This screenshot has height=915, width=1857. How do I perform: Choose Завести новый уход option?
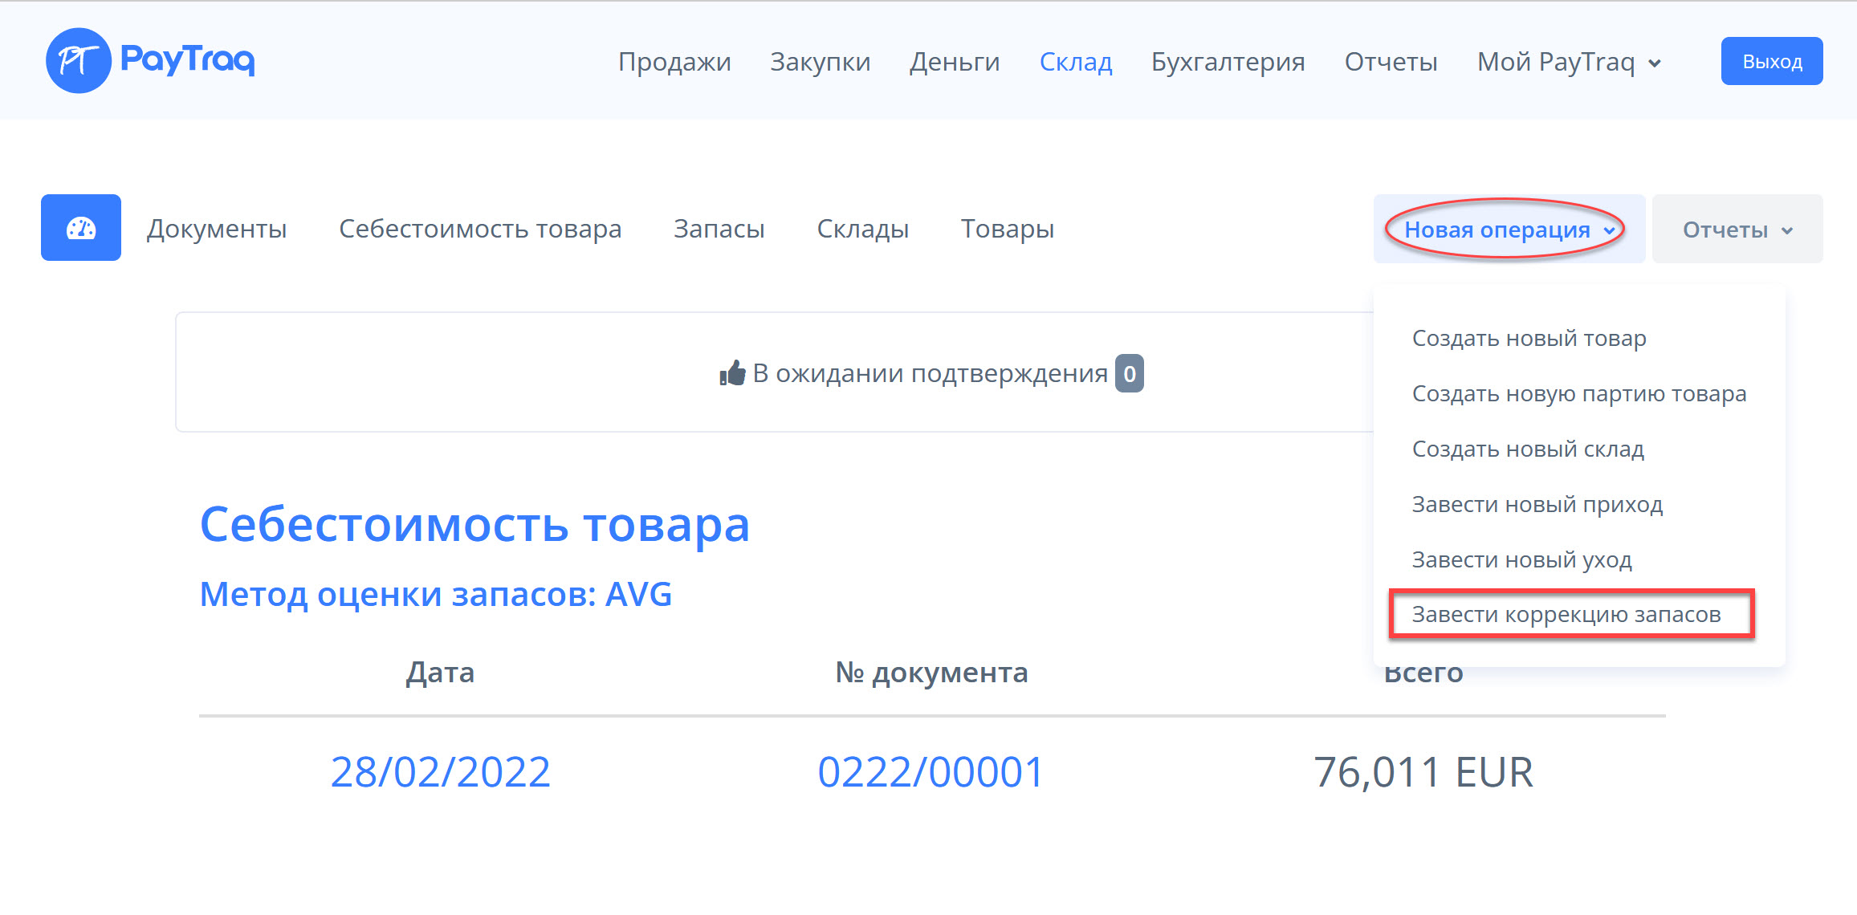coord(1521,560)
